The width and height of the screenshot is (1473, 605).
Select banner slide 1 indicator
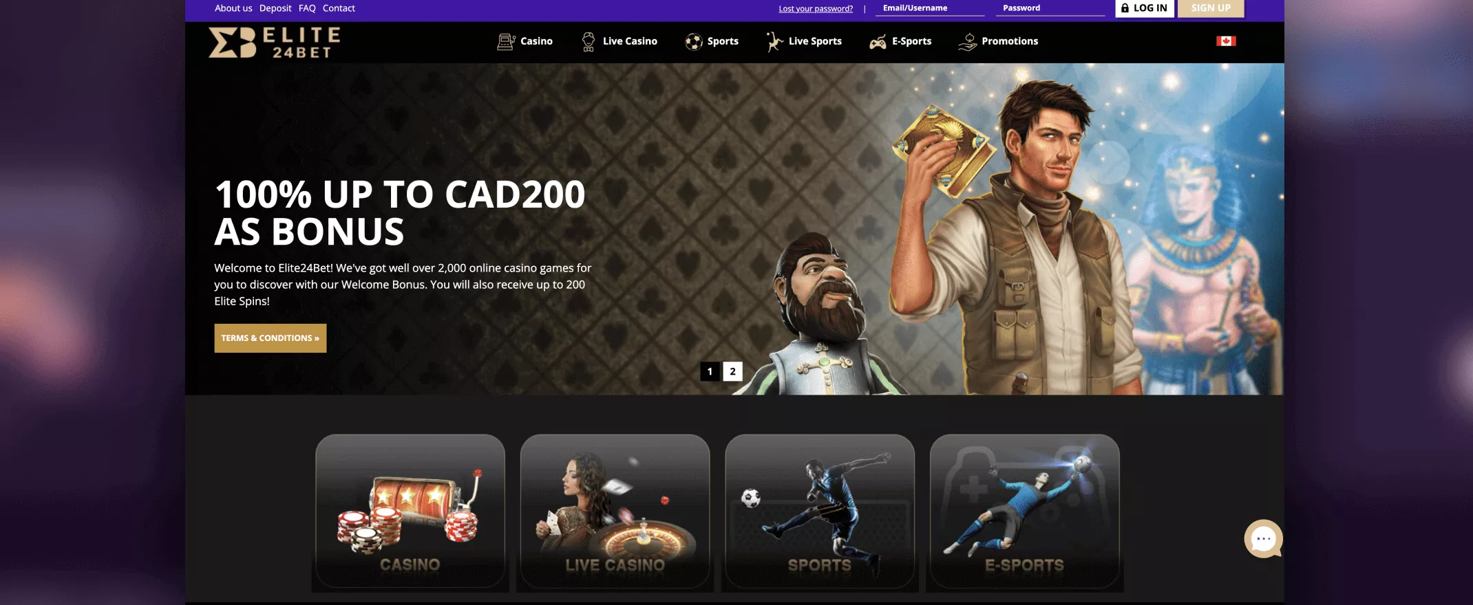(x=710, y=371)
